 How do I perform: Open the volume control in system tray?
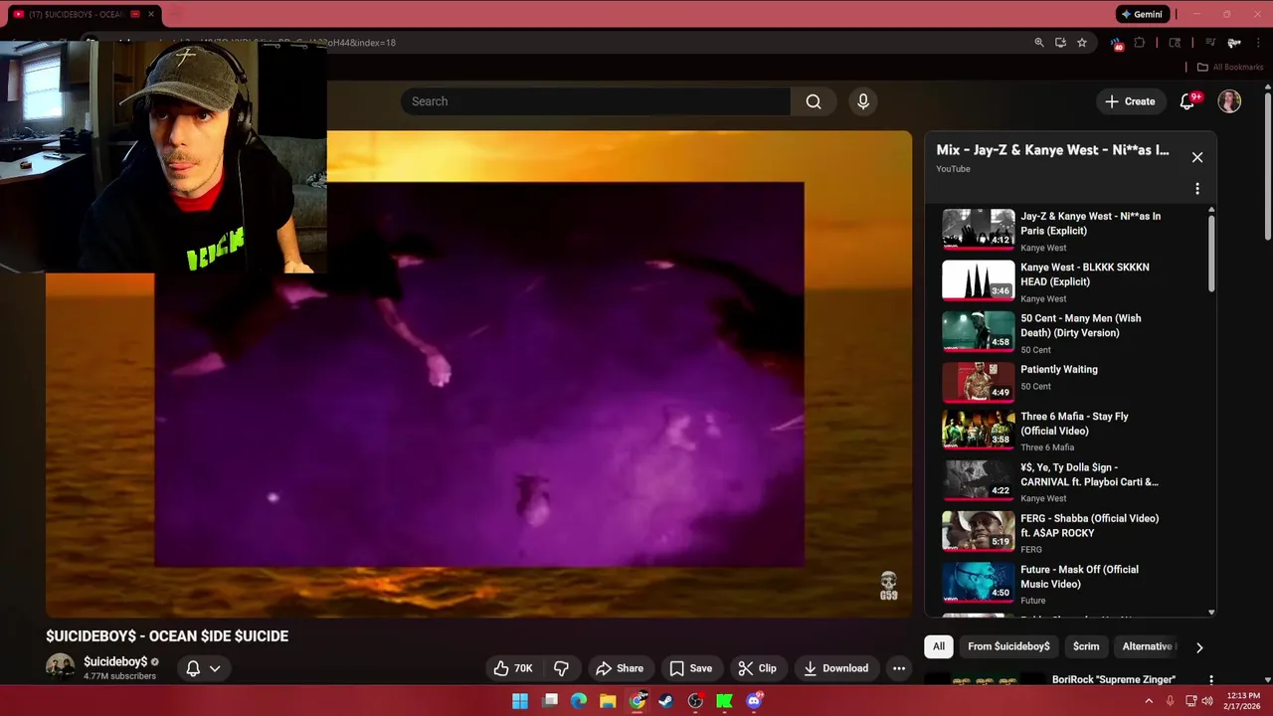(1207, 701)
